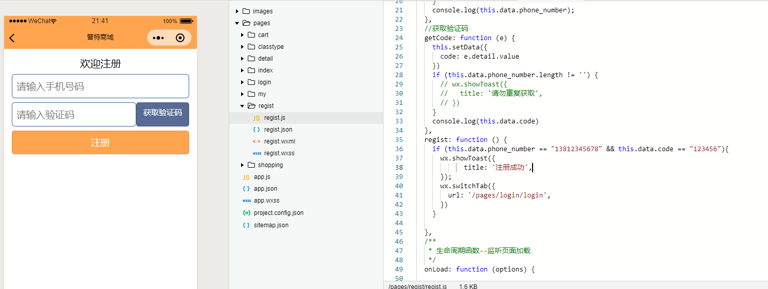Tap the circular close capsule icon

[x=180, y=38]
